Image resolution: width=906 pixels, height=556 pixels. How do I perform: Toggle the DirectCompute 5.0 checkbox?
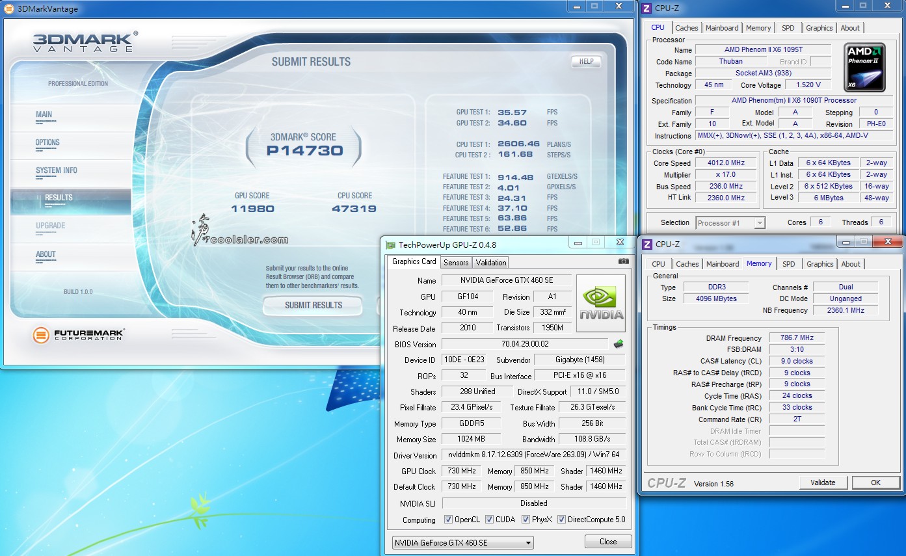(561, 520)
